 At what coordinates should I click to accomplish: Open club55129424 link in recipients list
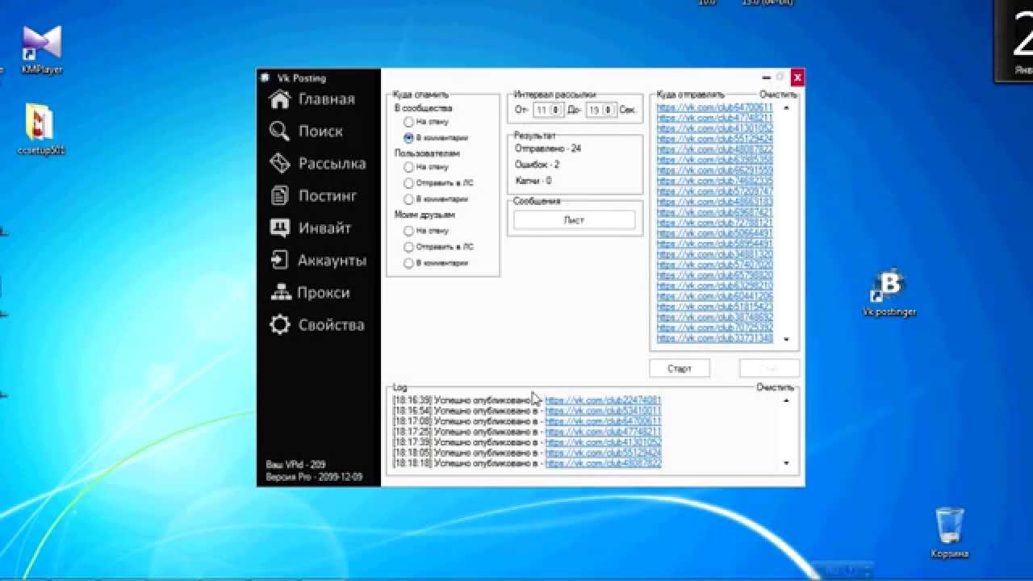coord(714,139)
